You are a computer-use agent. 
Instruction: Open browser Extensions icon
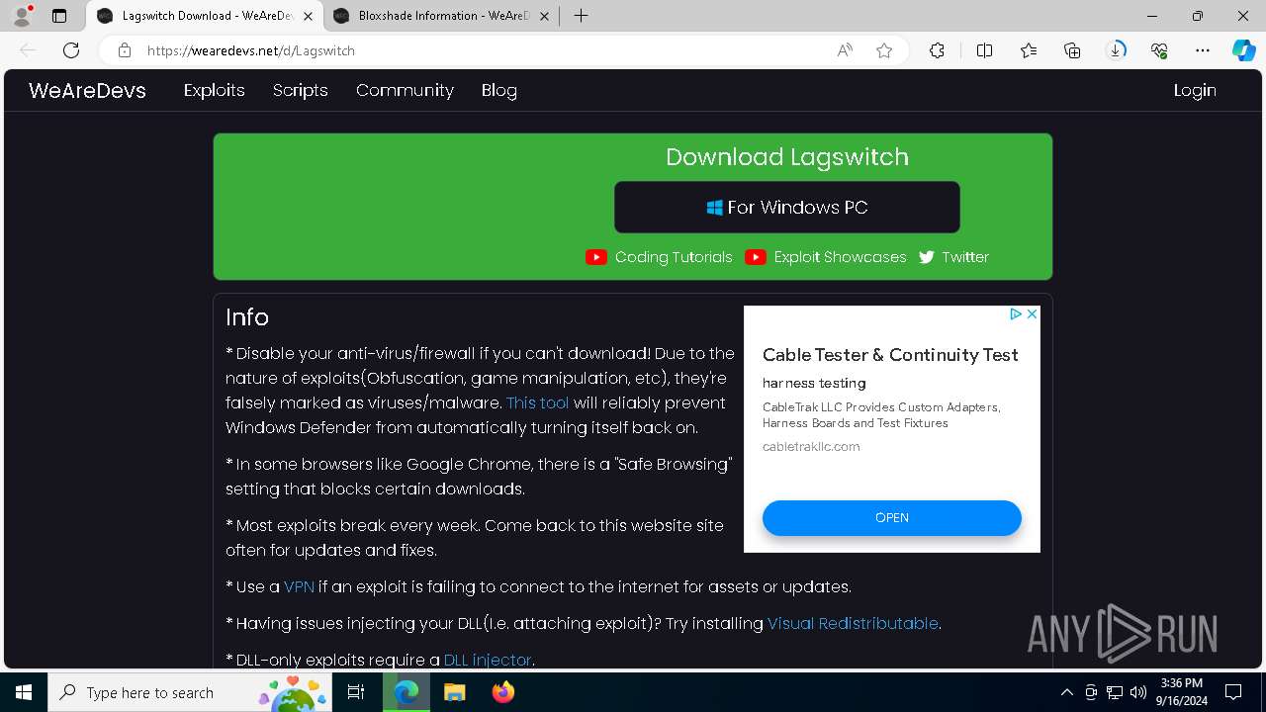tap(937, 50)
